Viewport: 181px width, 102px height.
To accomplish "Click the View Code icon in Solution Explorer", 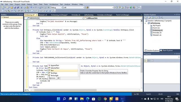I will (x=156, y=18).
